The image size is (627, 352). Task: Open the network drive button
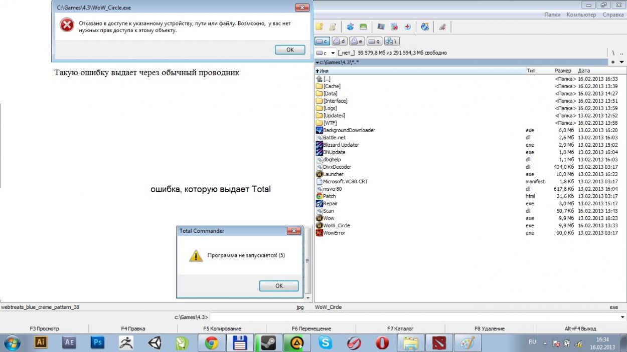coord(392,41)
